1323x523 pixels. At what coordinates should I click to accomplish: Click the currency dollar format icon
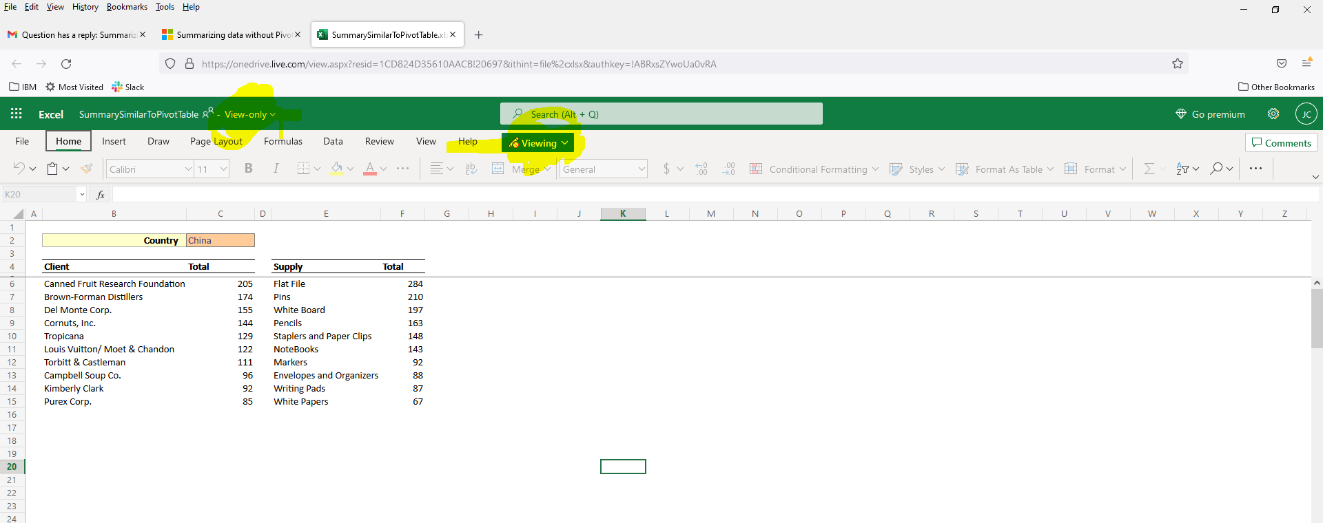tap(666, 169)
